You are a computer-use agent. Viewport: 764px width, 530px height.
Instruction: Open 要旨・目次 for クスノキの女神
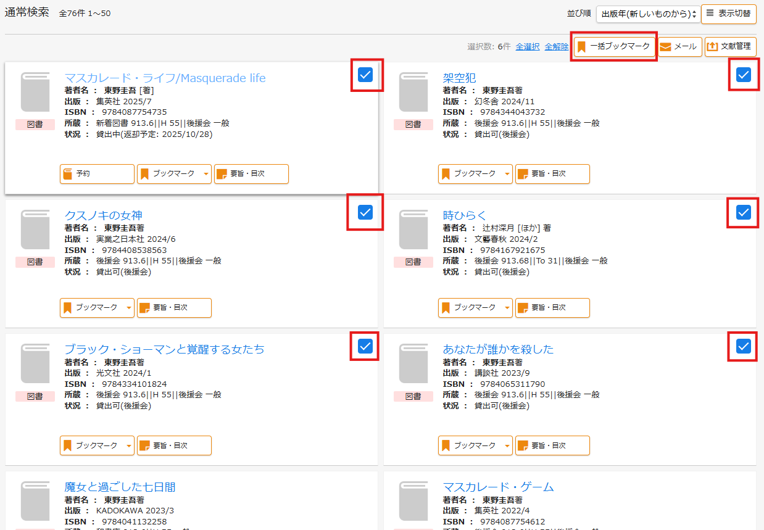click(x=174, y=308)
